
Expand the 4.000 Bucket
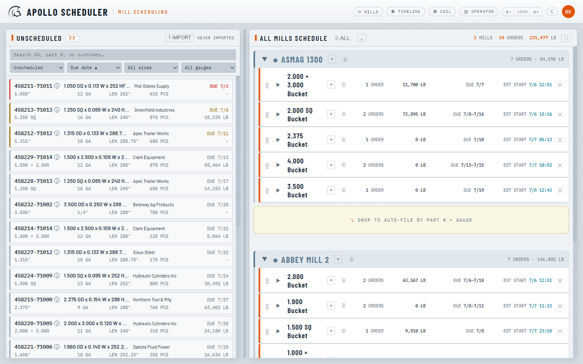click(x=278, y=165)
